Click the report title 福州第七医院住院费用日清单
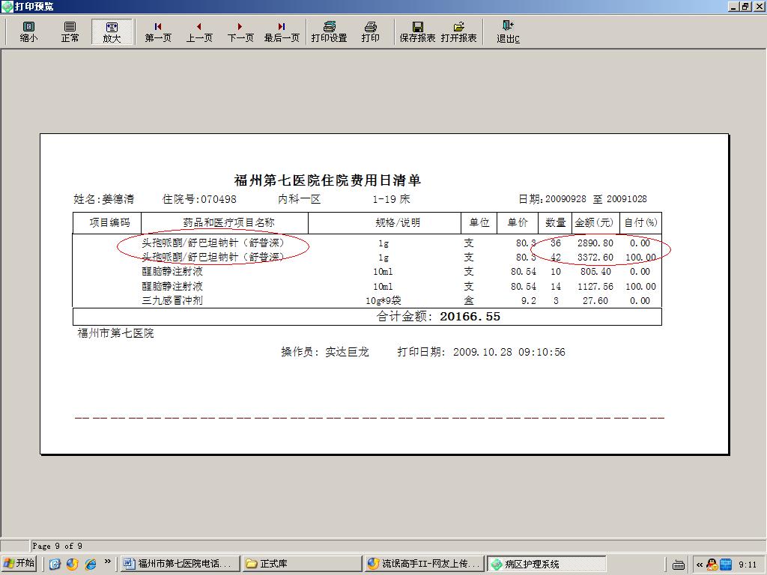This screenshot has width=767, height=575. coord(327,180)
